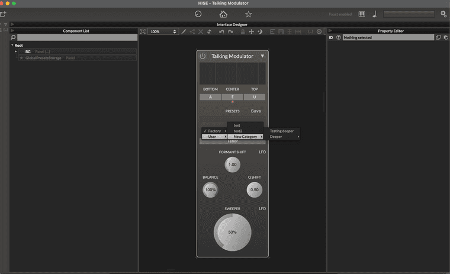
Task: Open the 100% zoom dropdown
Action: [163, 31]
